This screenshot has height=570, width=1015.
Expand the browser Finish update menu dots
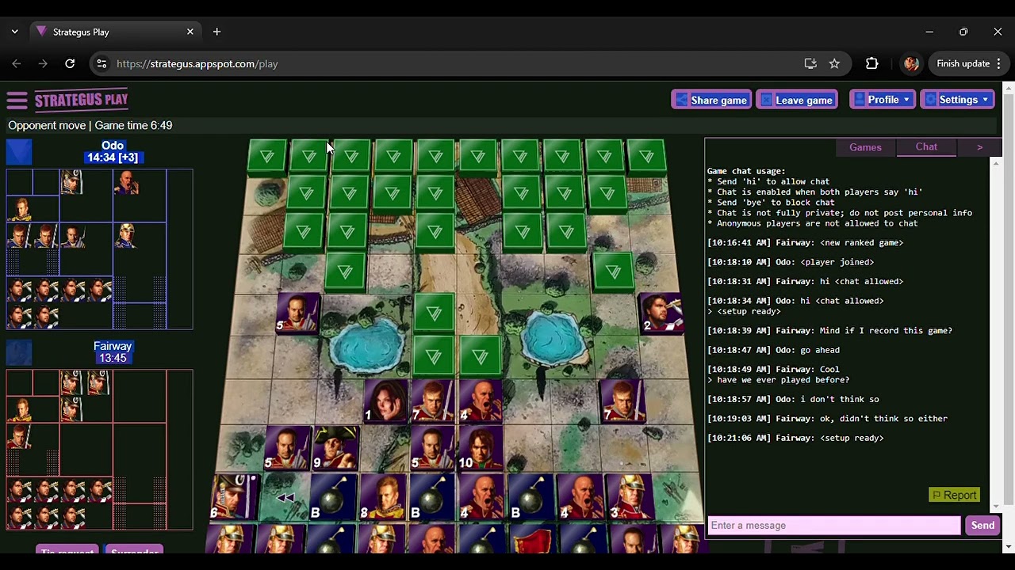pos(999,63)
